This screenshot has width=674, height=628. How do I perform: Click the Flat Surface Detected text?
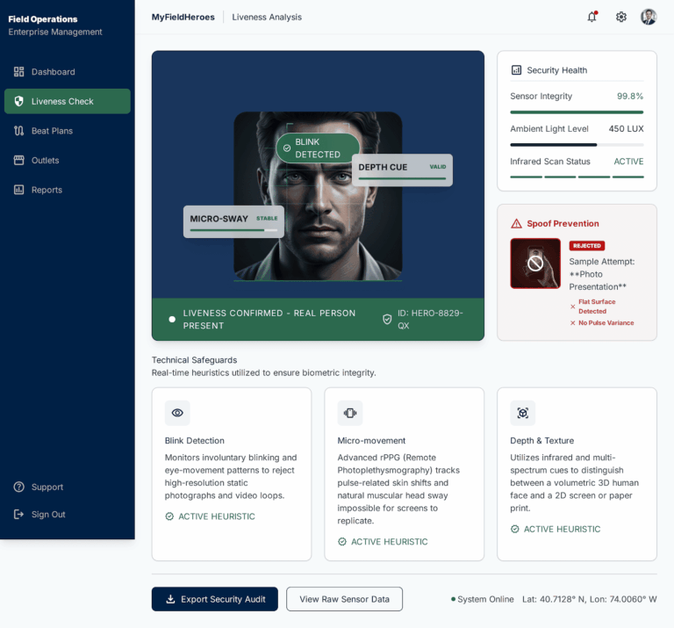coord(597,307)
